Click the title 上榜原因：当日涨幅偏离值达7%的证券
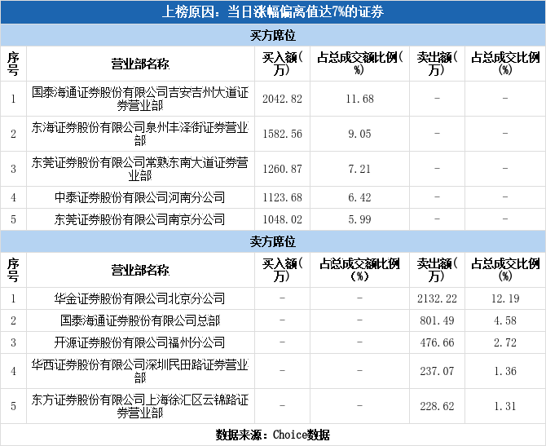This screenshot has height=446, width=546. tap(273, 12)
